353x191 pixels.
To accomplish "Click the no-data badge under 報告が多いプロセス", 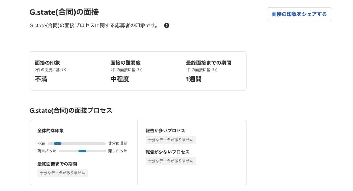I will pyautogui.click(x=171, y=140).
